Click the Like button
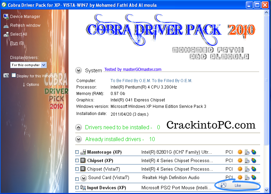Viewport: 271px width, 194px height. [x=237, y=186]
